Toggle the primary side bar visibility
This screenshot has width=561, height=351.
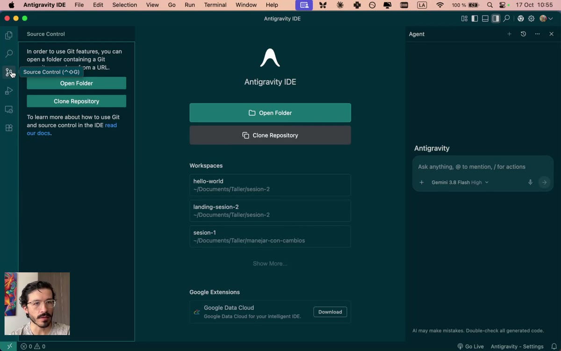coord(475,19)
